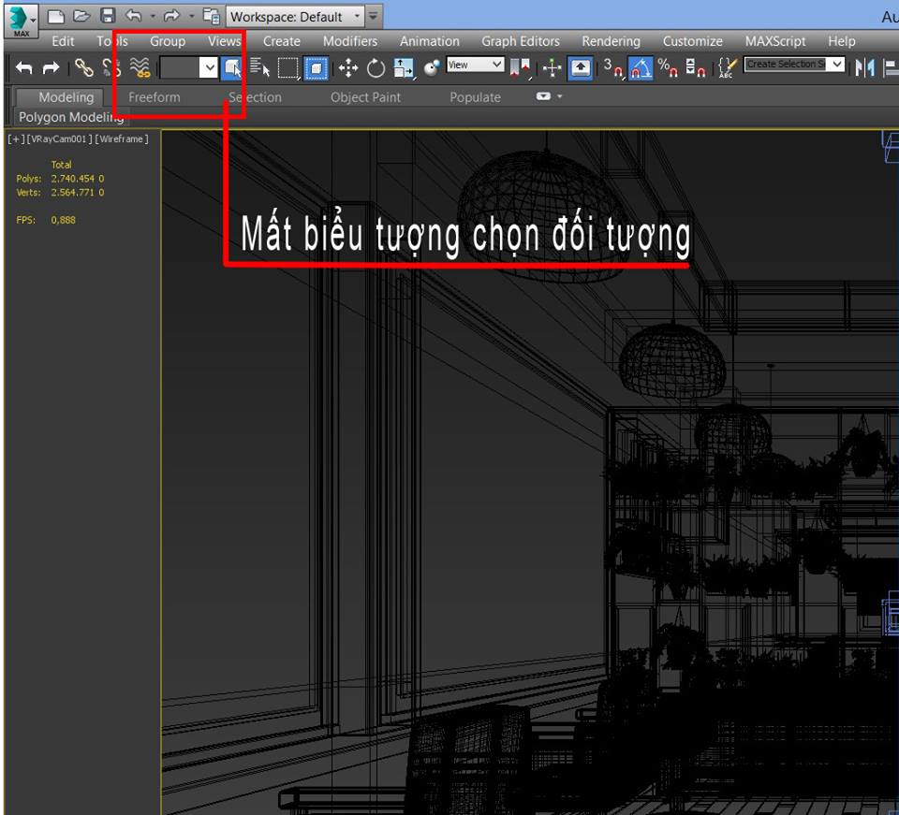Toggle Window/Crossing selection mode
Viewport: 899px width, 815px height.
[317, 67]
